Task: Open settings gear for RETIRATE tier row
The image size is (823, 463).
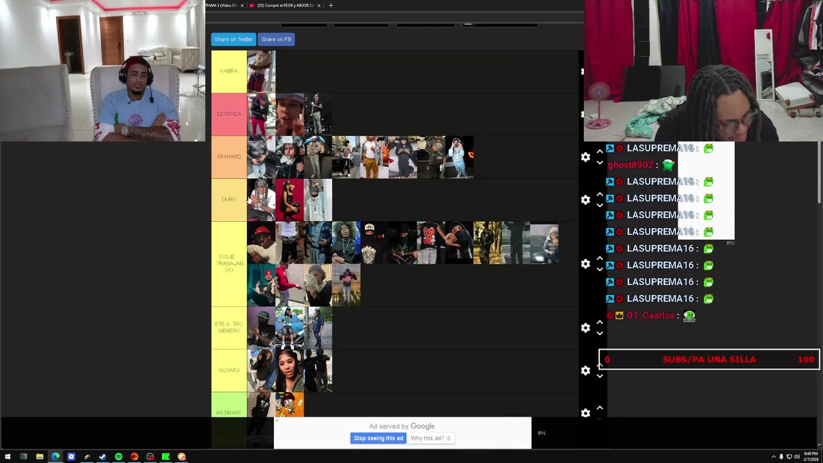Action: 585,413
